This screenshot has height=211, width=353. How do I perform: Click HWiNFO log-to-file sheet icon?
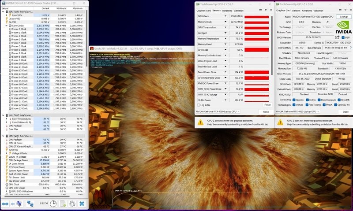click(63, 204)
